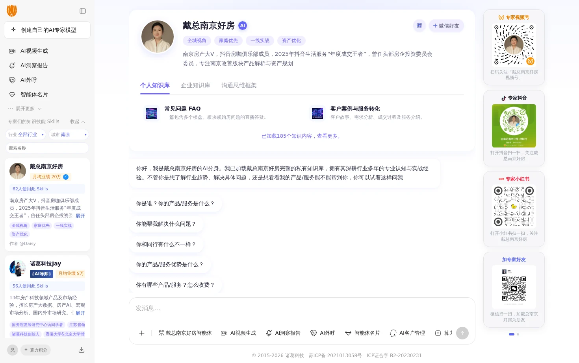The height and width of the screenshot is (363, 579).
Task: Open 智能体名片 in the sidebar
Action: tap(47, 94)
